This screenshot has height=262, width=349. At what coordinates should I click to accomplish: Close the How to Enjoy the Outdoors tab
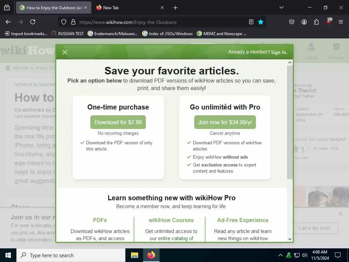point(86,8)
